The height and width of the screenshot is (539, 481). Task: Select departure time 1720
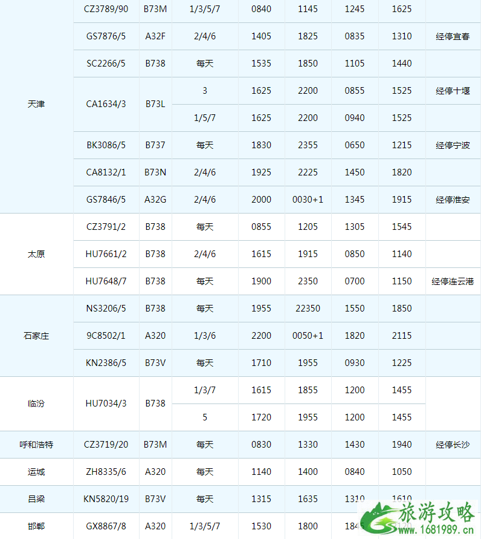261,417
